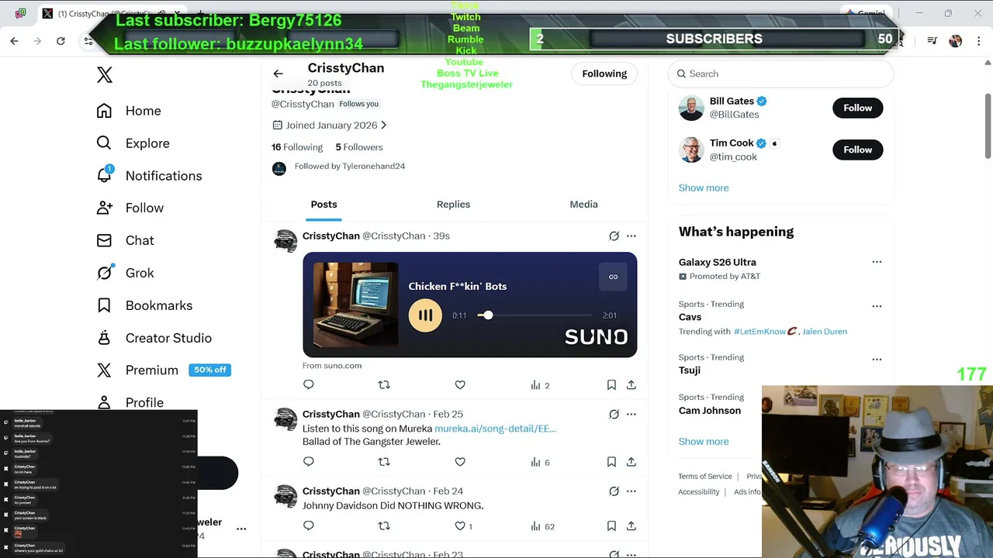Switch to the Replies tab

pyautogui.click(x=453, y=205)
